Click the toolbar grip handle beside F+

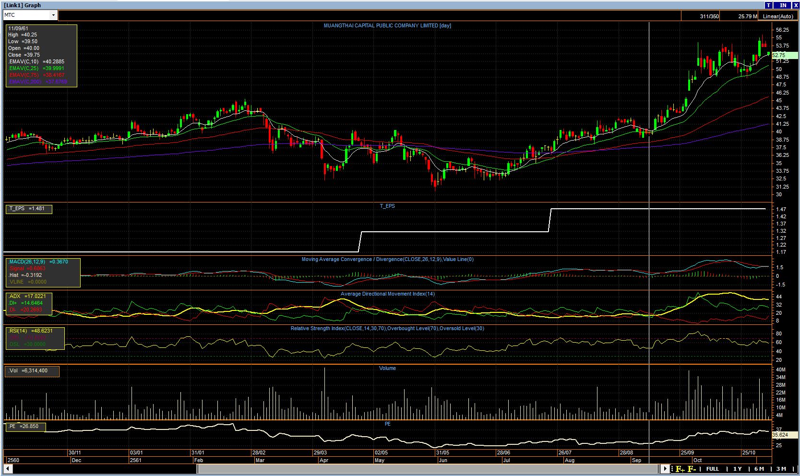(x=673, y=469)
